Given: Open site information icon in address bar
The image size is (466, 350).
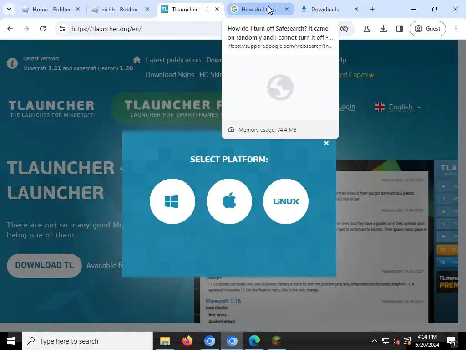Looking at the screenshot, I should pos(62,29).
